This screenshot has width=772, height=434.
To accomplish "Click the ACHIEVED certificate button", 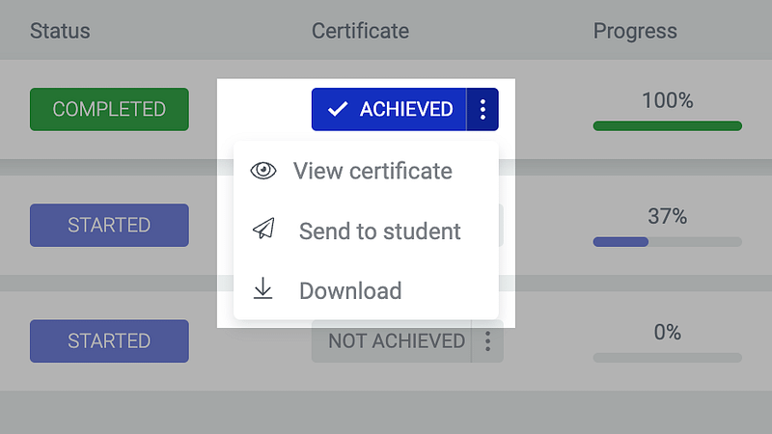I will [x=389, y=109].
